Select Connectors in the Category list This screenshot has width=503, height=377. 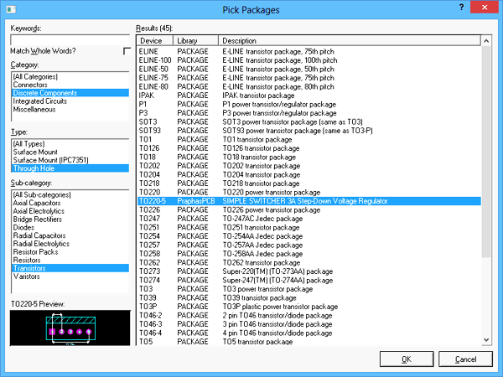(x=32, y=85)
